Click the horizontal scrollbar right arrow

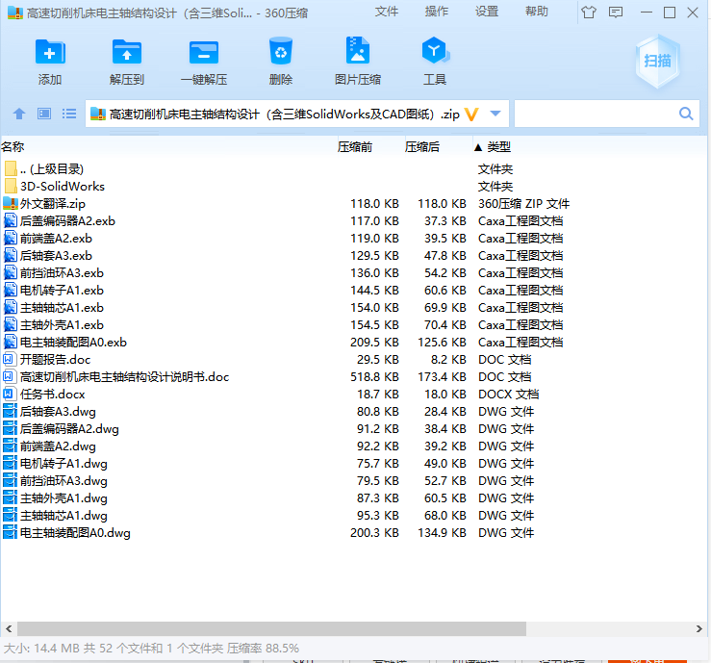coord(698,629)
